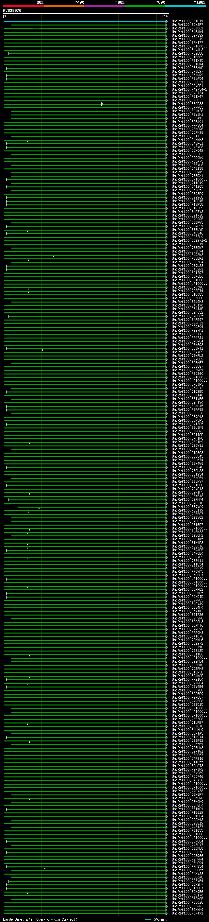Click the cyan =50char. scale bar
209x922 pixels.
tap(148, 919)
